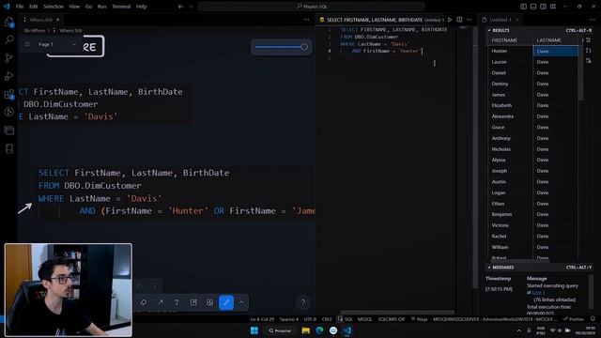The width and height of the screenshot is (601, 338).
Task: Open the Search view in activity bar
Action: 8,39
